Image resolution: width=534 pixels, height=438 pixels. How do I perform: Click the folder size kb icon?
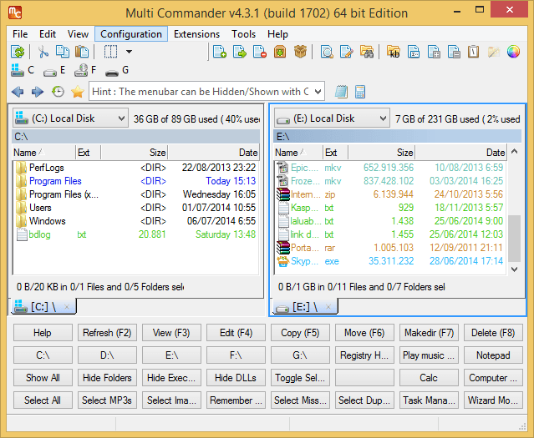point(394,52)
